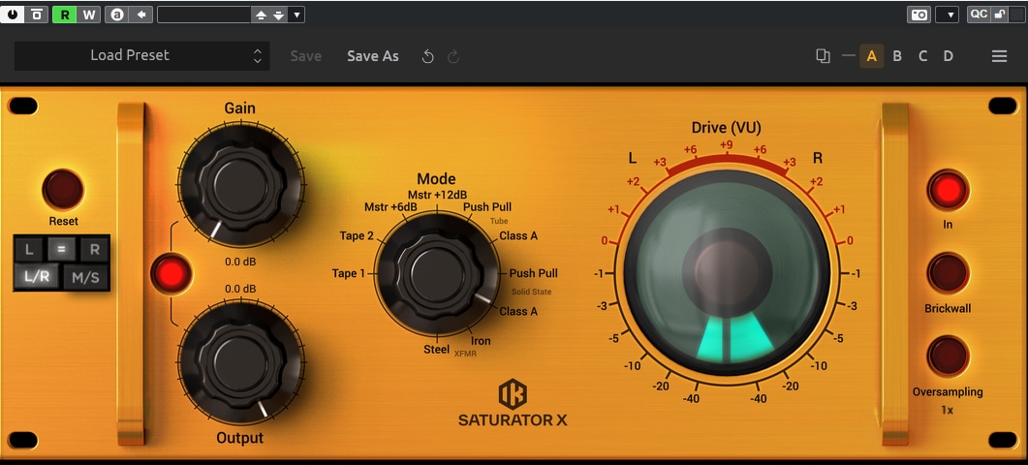Screen dimensions: 1028x465
Task: Click the red Reset button
Action: 63,190
